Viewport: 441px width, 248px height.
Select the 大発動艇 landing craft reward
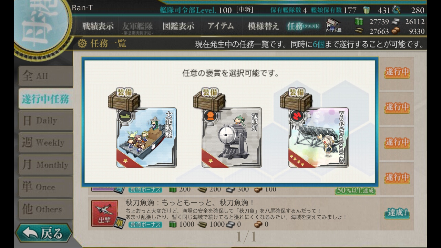pyautogui.click(x=147, y=137)
